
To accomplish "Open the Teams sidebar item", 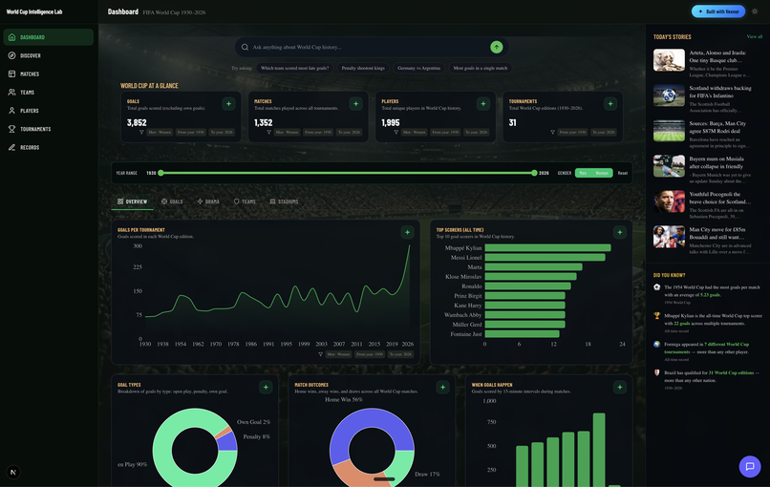I will 48,93.
